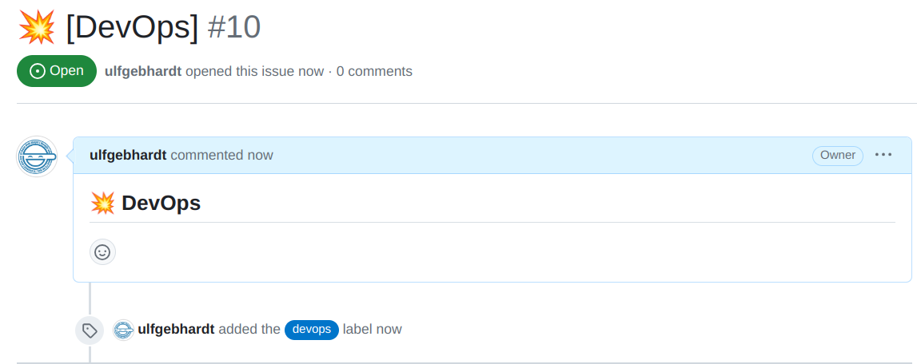The width and height of the screenshot is (917, 364).
Task: Click the explosion emoji in issue title
Action: 37,27
